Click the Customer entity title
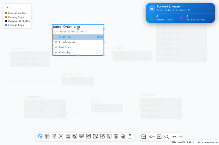Screen dimensions: 219x145 click(18, 49)
